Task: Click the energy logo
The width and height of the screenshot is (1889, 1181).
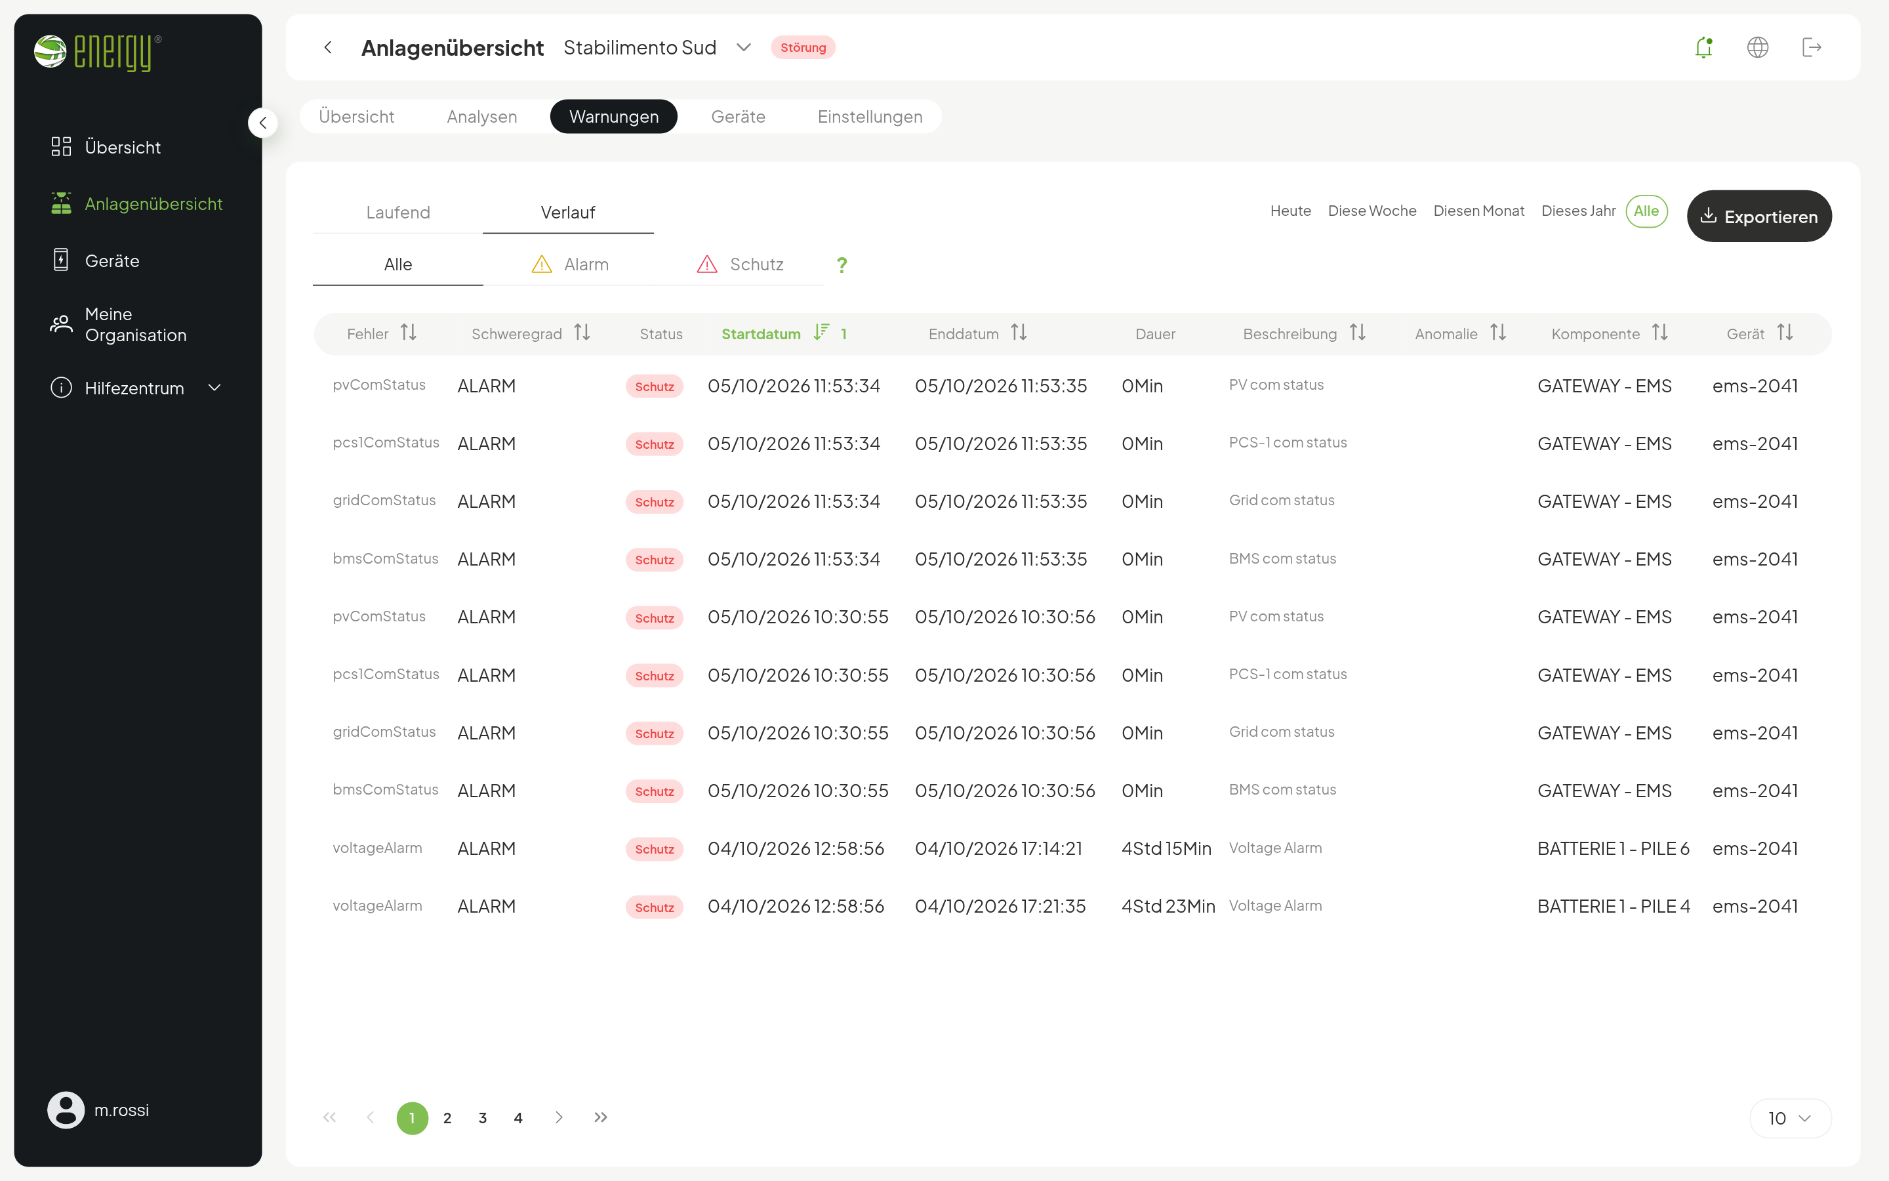Action: tap(98, 52)
